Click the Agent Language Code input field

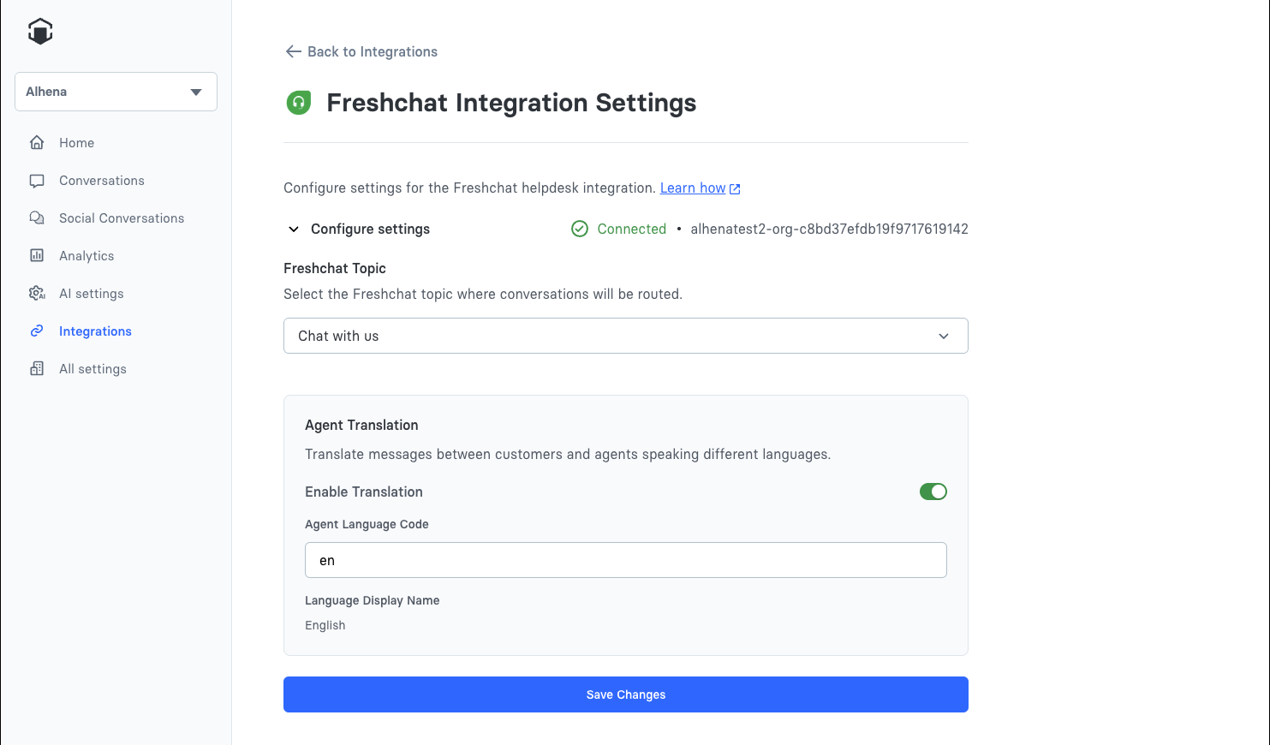tap(625, 560)
